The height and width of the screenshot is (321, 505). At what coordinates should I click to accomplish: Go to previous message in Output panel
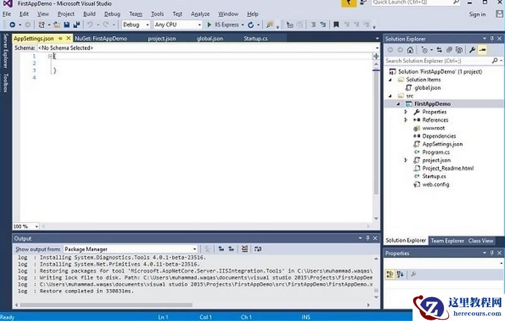pos(221,249)
